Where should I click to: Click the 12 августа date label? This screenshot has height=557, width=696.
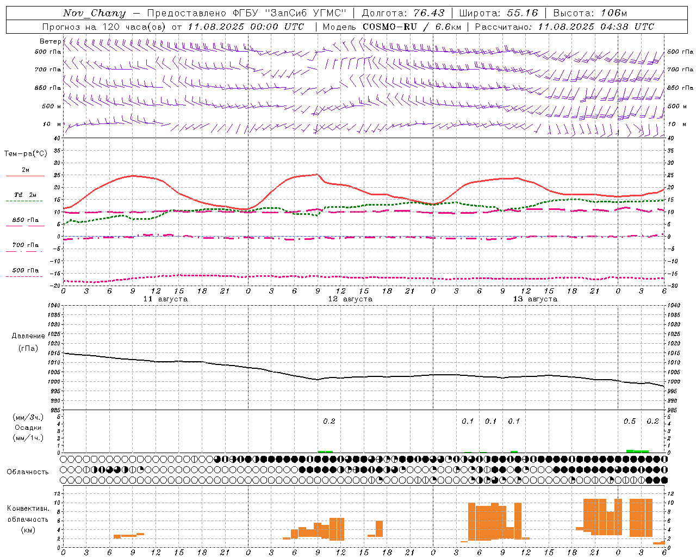pos(350,299)
